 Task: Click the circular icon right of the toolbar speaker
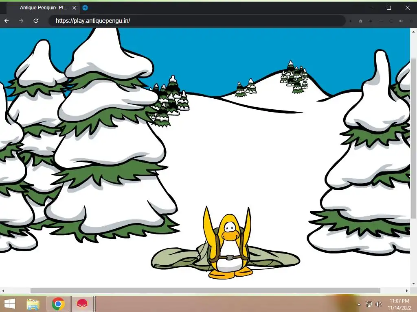(411, 21)
